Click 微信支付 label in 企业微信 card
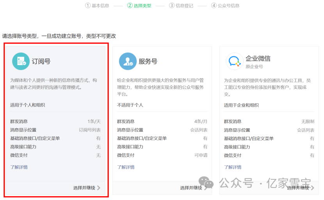This screenshot has width=324, height=200. pos(233,156)
